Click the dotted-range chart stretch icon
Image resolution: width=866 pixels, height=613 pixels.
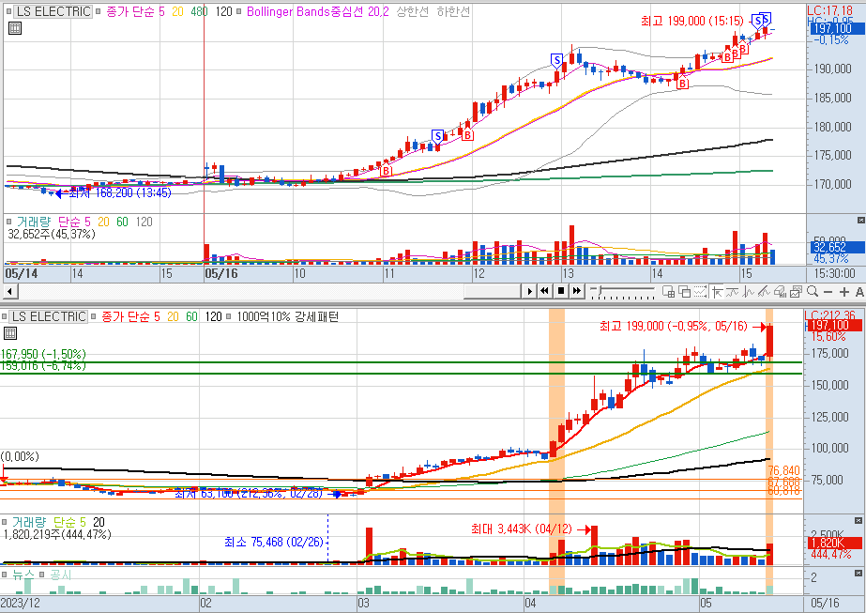(x=700, y=291)
